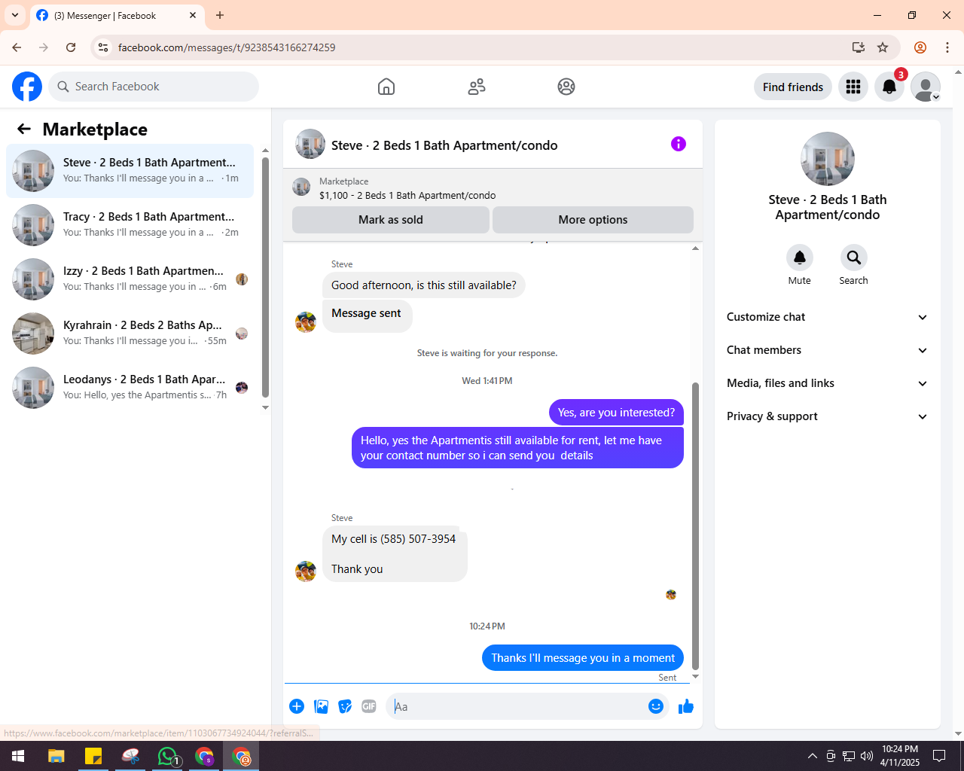Image resolution: width=964 pixels, height=771 pixels.
Task: Click the chat header title Steve · 2 Beds
Action: (444, 145)
